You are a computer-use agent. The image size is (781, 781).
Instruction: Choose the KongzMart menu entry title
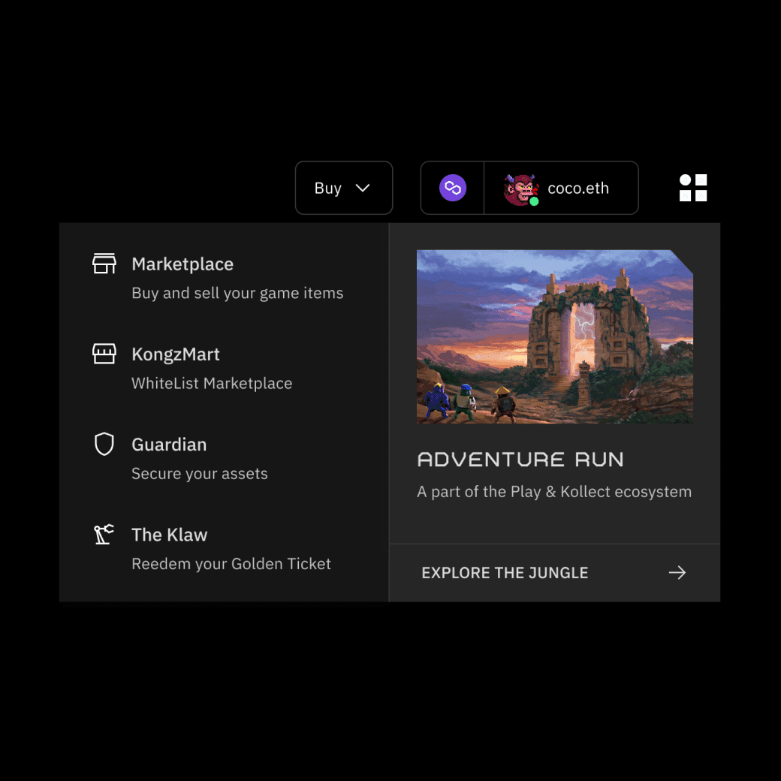176,354
